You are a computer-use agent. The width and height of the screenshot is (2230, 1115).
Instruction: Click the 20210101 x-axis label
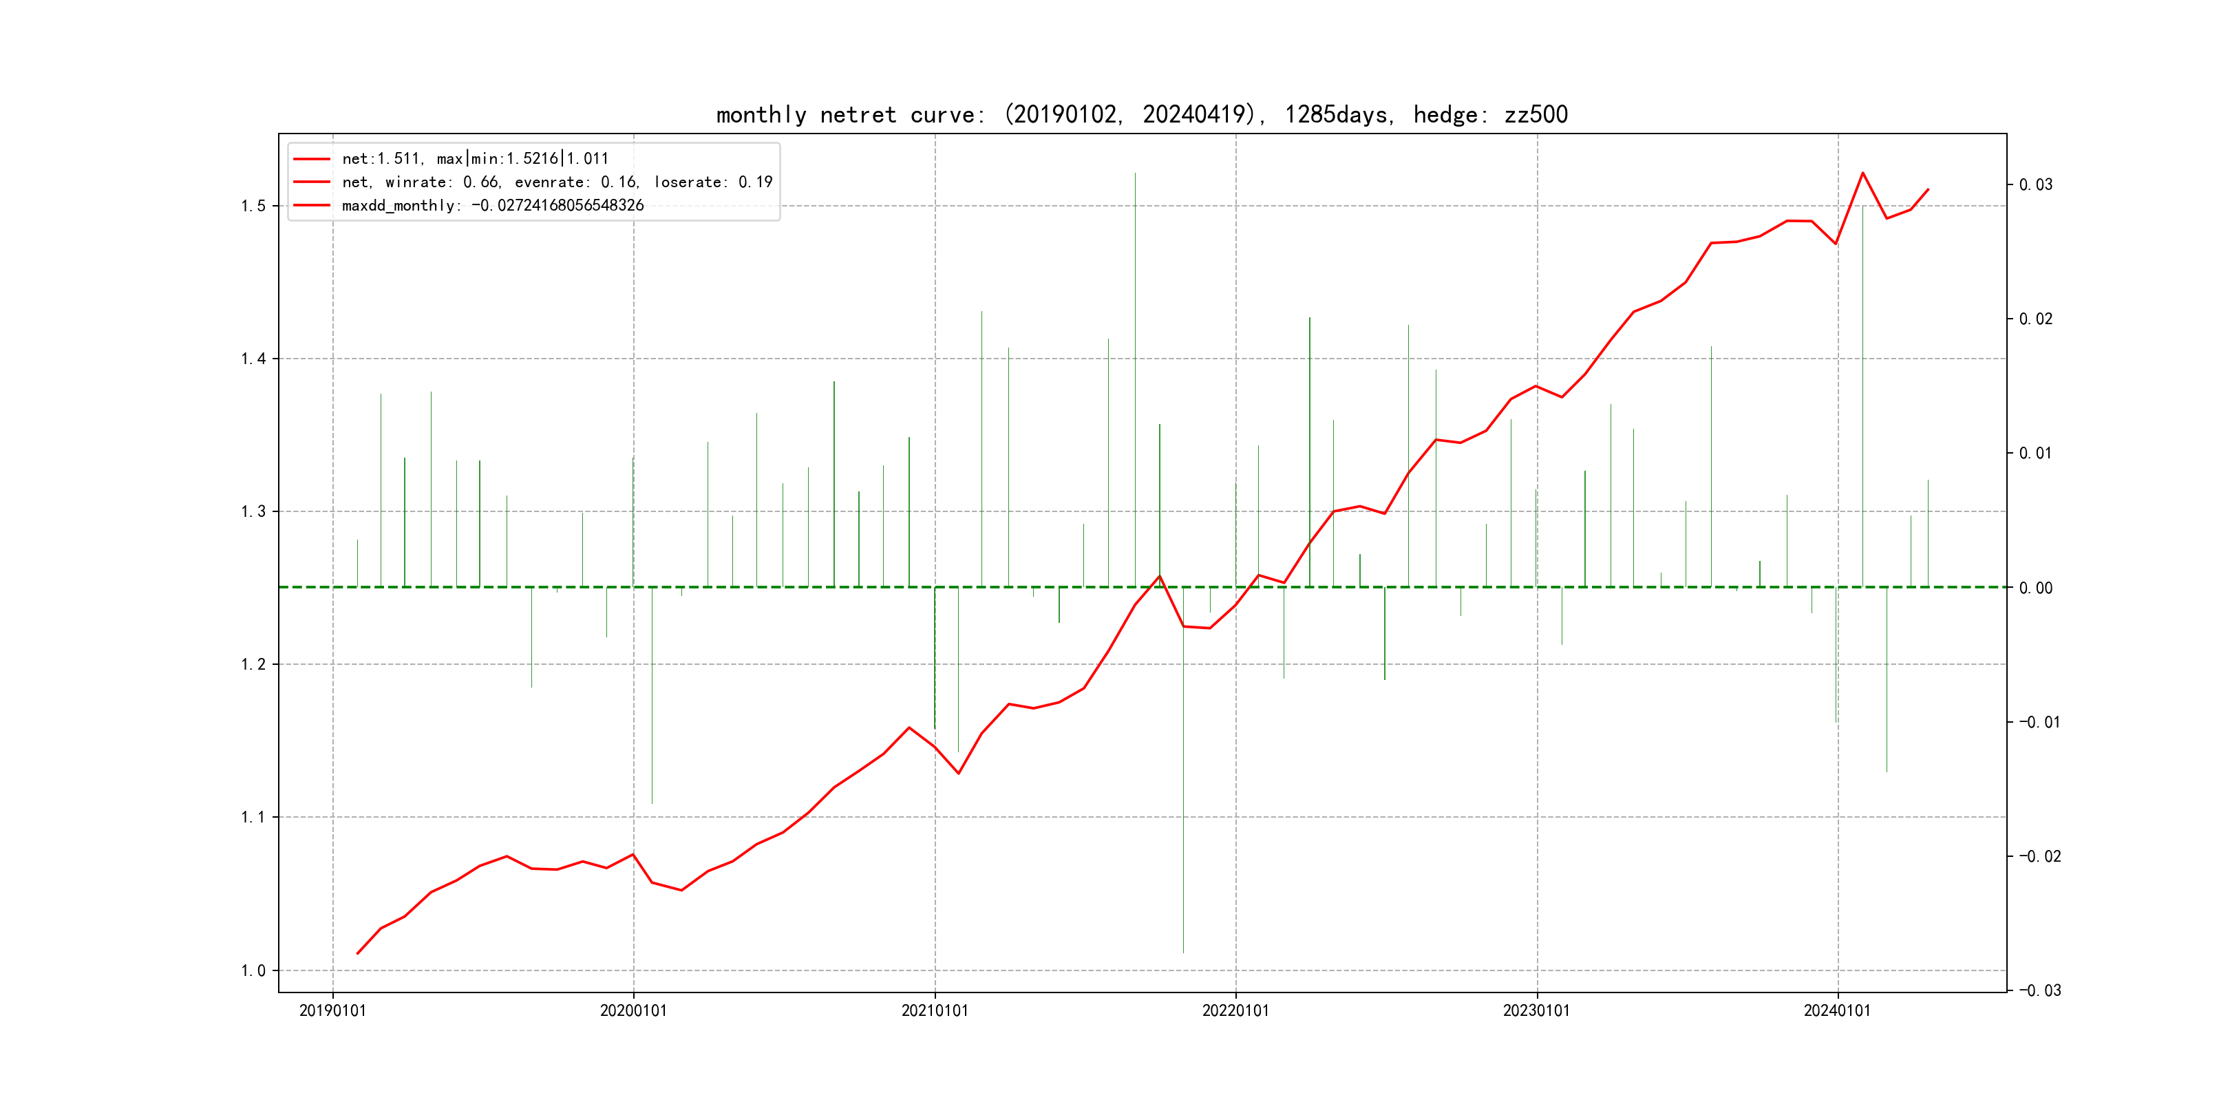(934, 1010)
